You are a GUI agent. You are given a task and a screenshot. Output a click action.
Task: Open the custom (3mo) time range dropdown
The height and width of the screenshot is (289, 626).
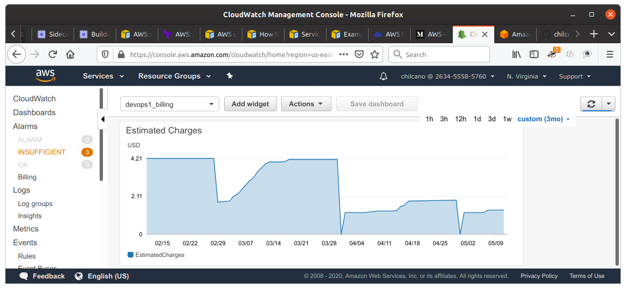pos(544,119)
